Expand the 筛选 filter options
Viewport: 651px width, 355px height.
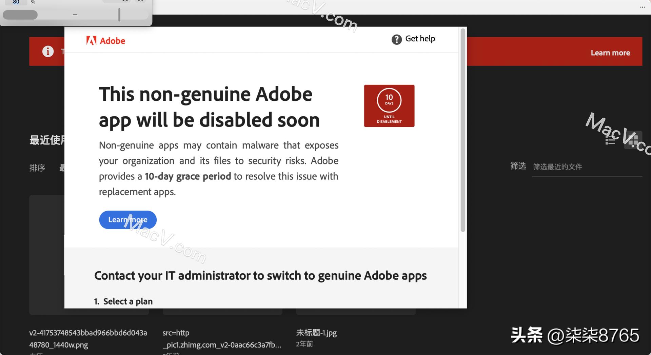coord(517,166)
